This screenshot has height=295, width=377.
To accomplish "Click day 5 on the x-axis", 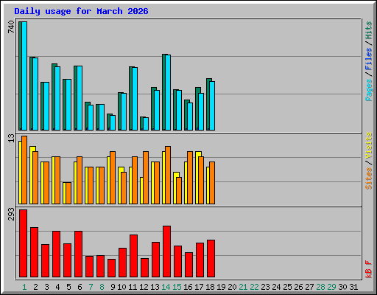I will (x=68, y=287).
